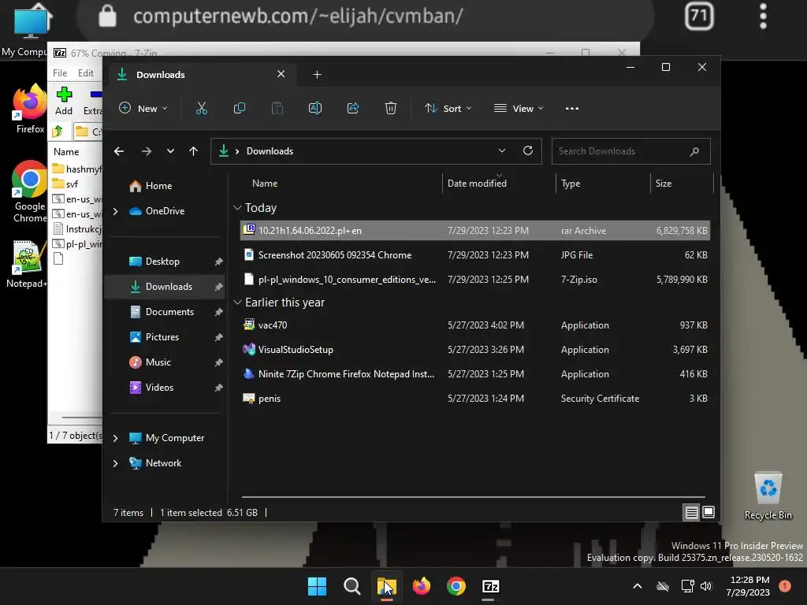Click the Paste clipboard icon in toolbar
Image resolution: width=807 pixels, height=605 pixels.
click(277, 108)
